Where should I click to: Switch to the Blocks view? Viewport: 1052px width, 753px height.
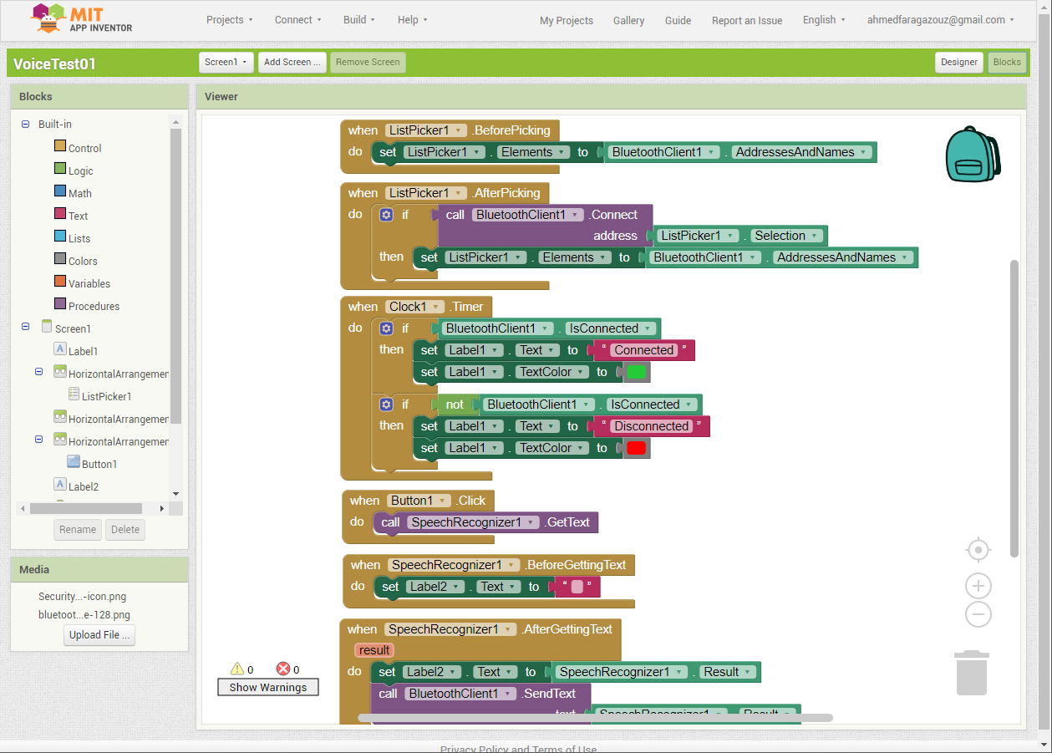click(1007, 62)
